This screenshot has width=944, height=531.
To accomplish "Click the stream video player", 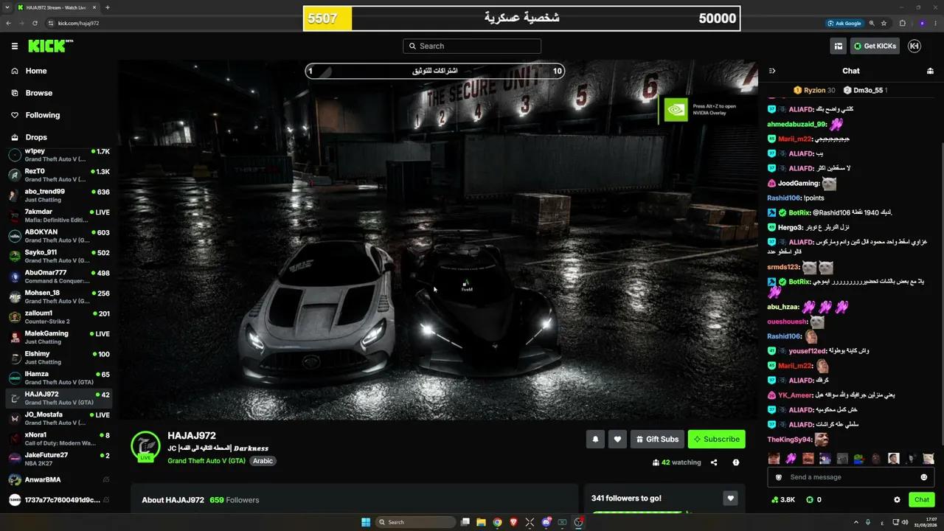I will pyautogui.click(x=438, y=240).
